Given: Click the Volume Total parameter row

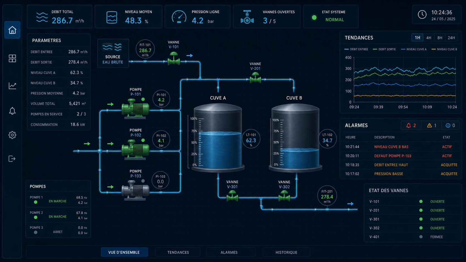Looking at the screenshot, I should coord(59,104).
